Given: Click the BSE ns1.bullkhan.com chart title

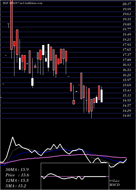Looking at the screenshot, I should (x=23, y=3).
